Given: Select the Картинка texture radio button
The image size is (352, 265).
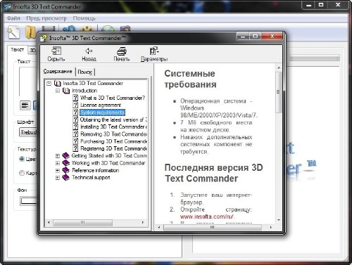Looking at the screenshot, I should [x=22, y=173].
